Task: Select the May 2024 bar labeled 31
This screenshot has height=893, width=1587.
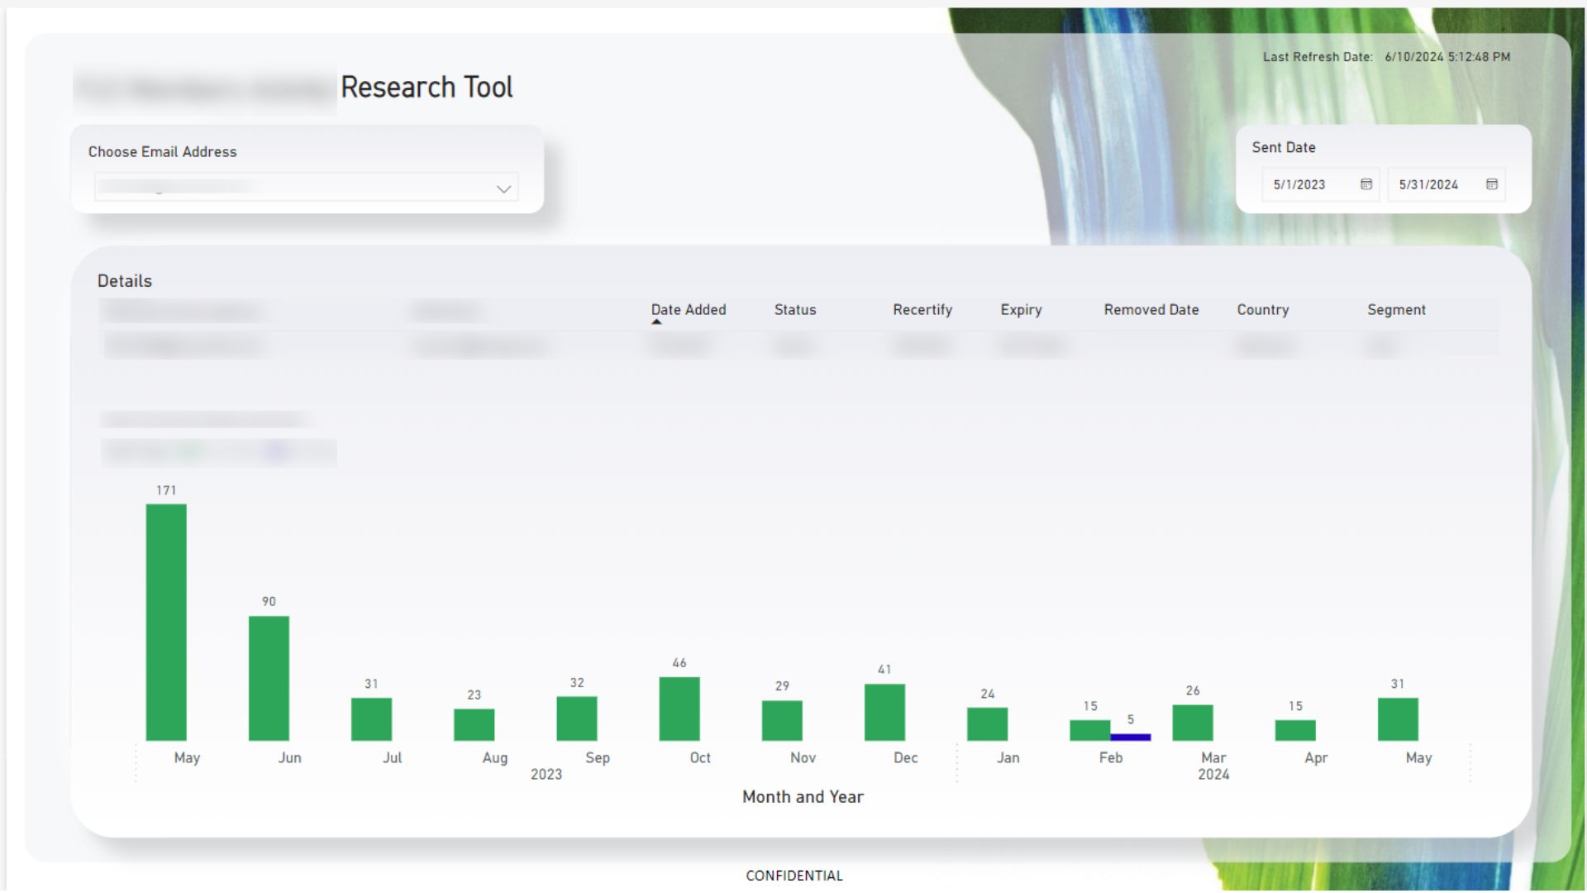Action: [x=1398, y=719]
